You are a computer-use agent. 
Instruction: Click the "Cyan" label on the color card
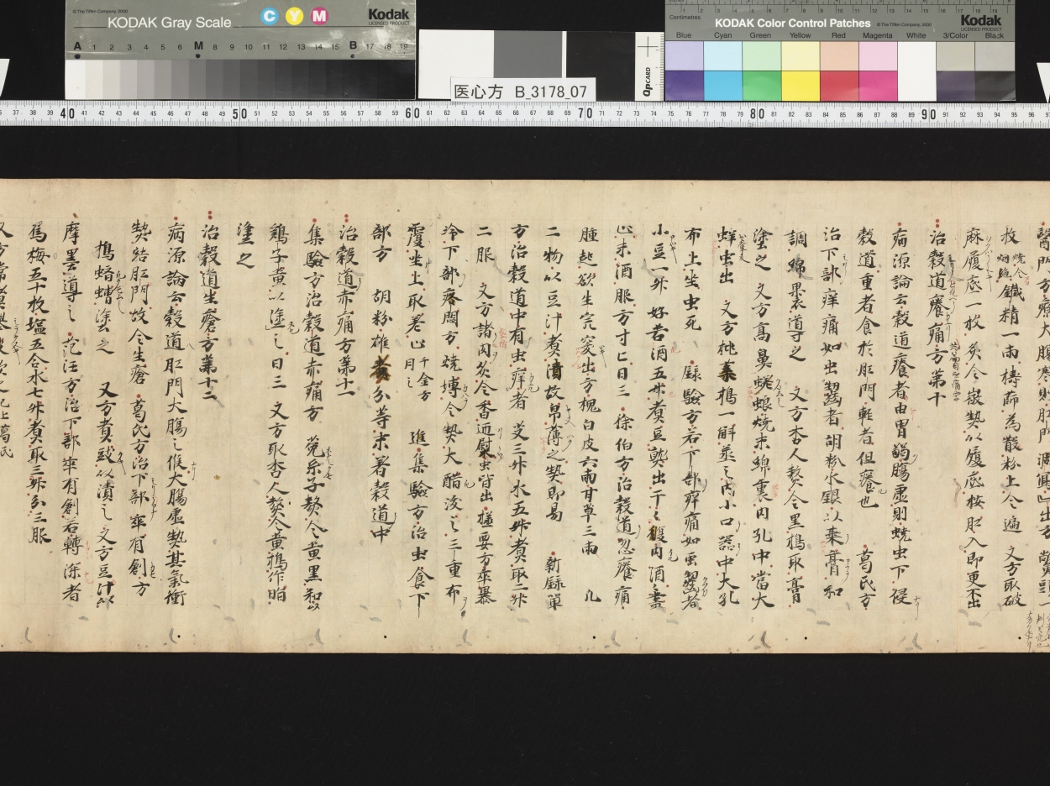pos(722,35)
